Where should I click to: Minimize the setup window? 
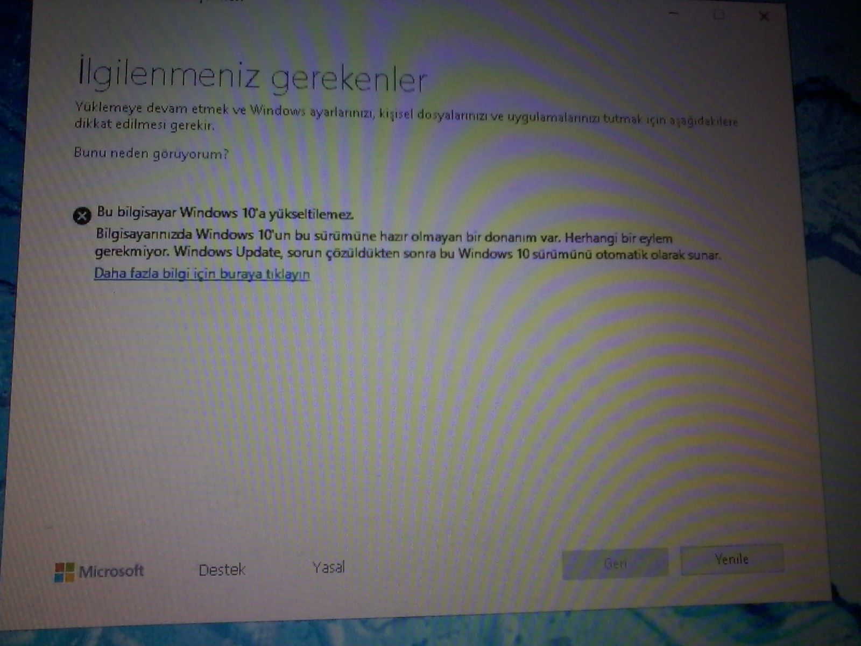(x=674, y=15)
